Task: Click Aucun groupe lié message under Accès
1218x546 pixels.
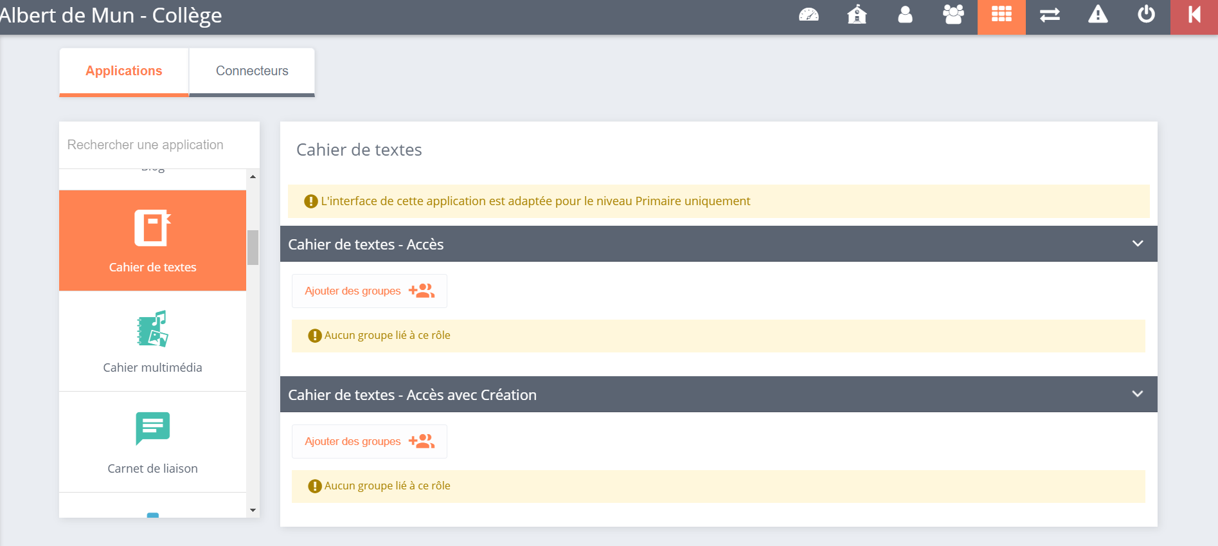Action: [x=719, y=336]
